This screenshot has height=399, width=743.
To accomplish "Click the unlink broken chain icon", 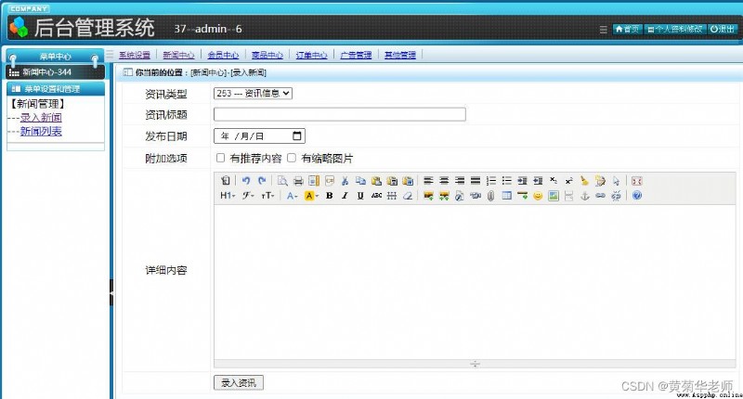I will [x=616, y=196].
